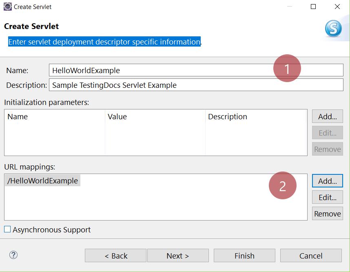Click Edit next to Initialization parameters

(327, 132)
